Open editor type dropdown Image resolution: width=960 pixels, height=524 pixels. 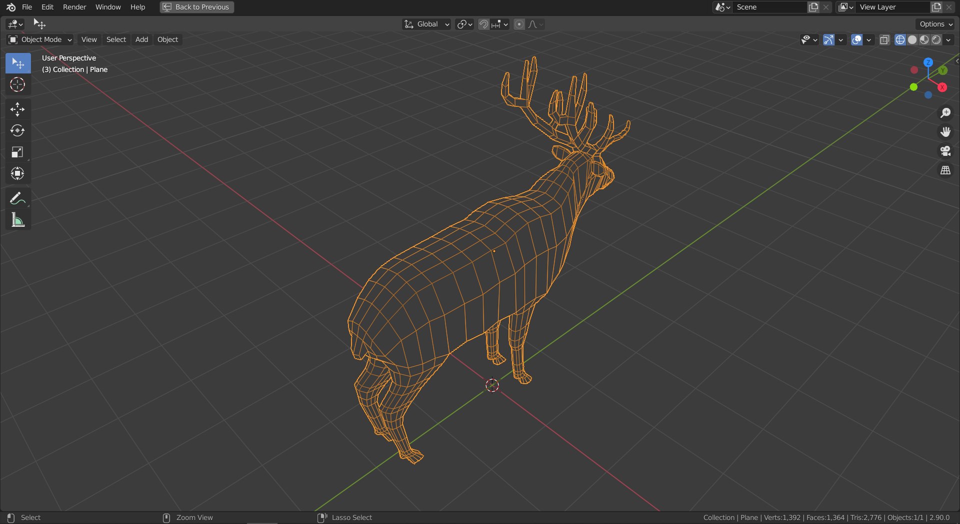[15, 24]
